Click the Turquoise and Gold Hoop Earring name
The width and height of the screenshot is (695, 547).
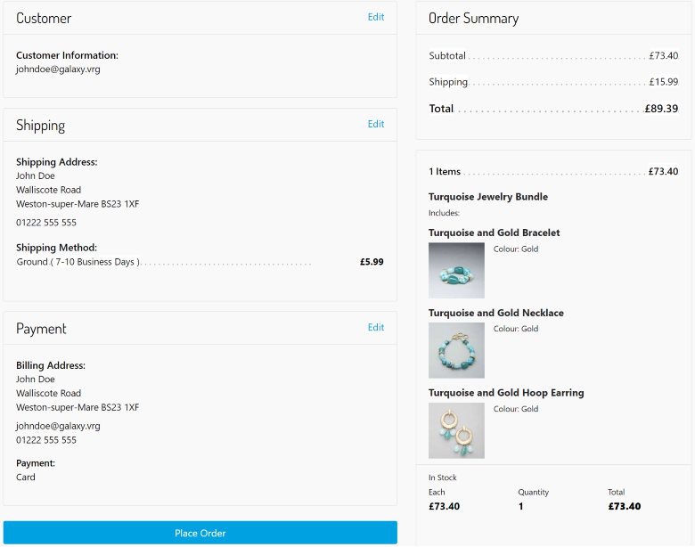tap(506, 393)
